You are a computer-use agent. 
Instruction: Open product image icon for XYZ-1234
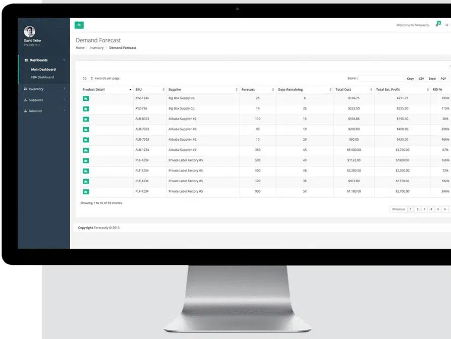coord(86,98)
